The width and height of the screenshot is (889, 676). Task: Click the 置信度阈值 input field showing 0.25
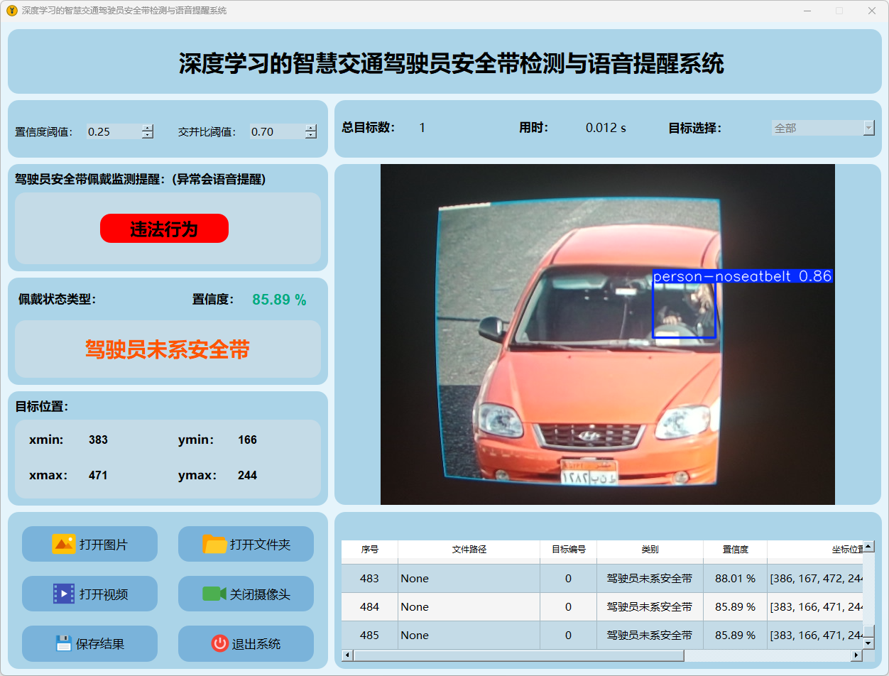click(114, 131)
